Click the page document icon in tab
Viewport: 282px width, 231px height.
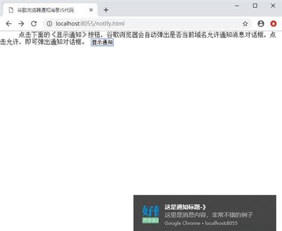[11, 10]
